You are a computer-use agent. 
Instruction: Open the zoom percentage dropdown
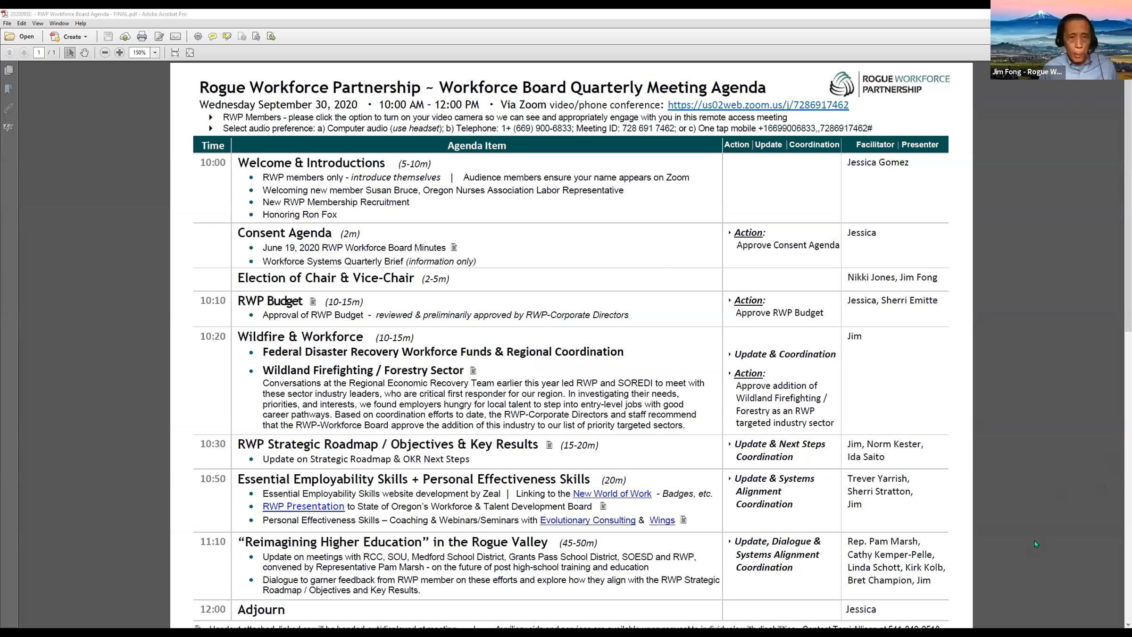point(155,52)
